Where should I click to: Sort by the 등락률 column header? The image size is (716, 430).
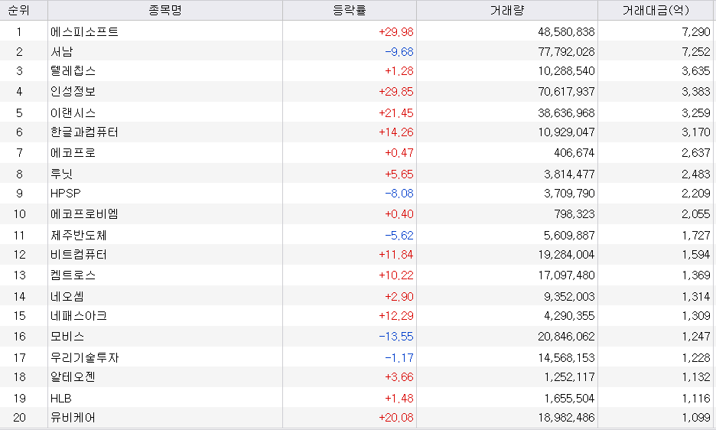350,10
